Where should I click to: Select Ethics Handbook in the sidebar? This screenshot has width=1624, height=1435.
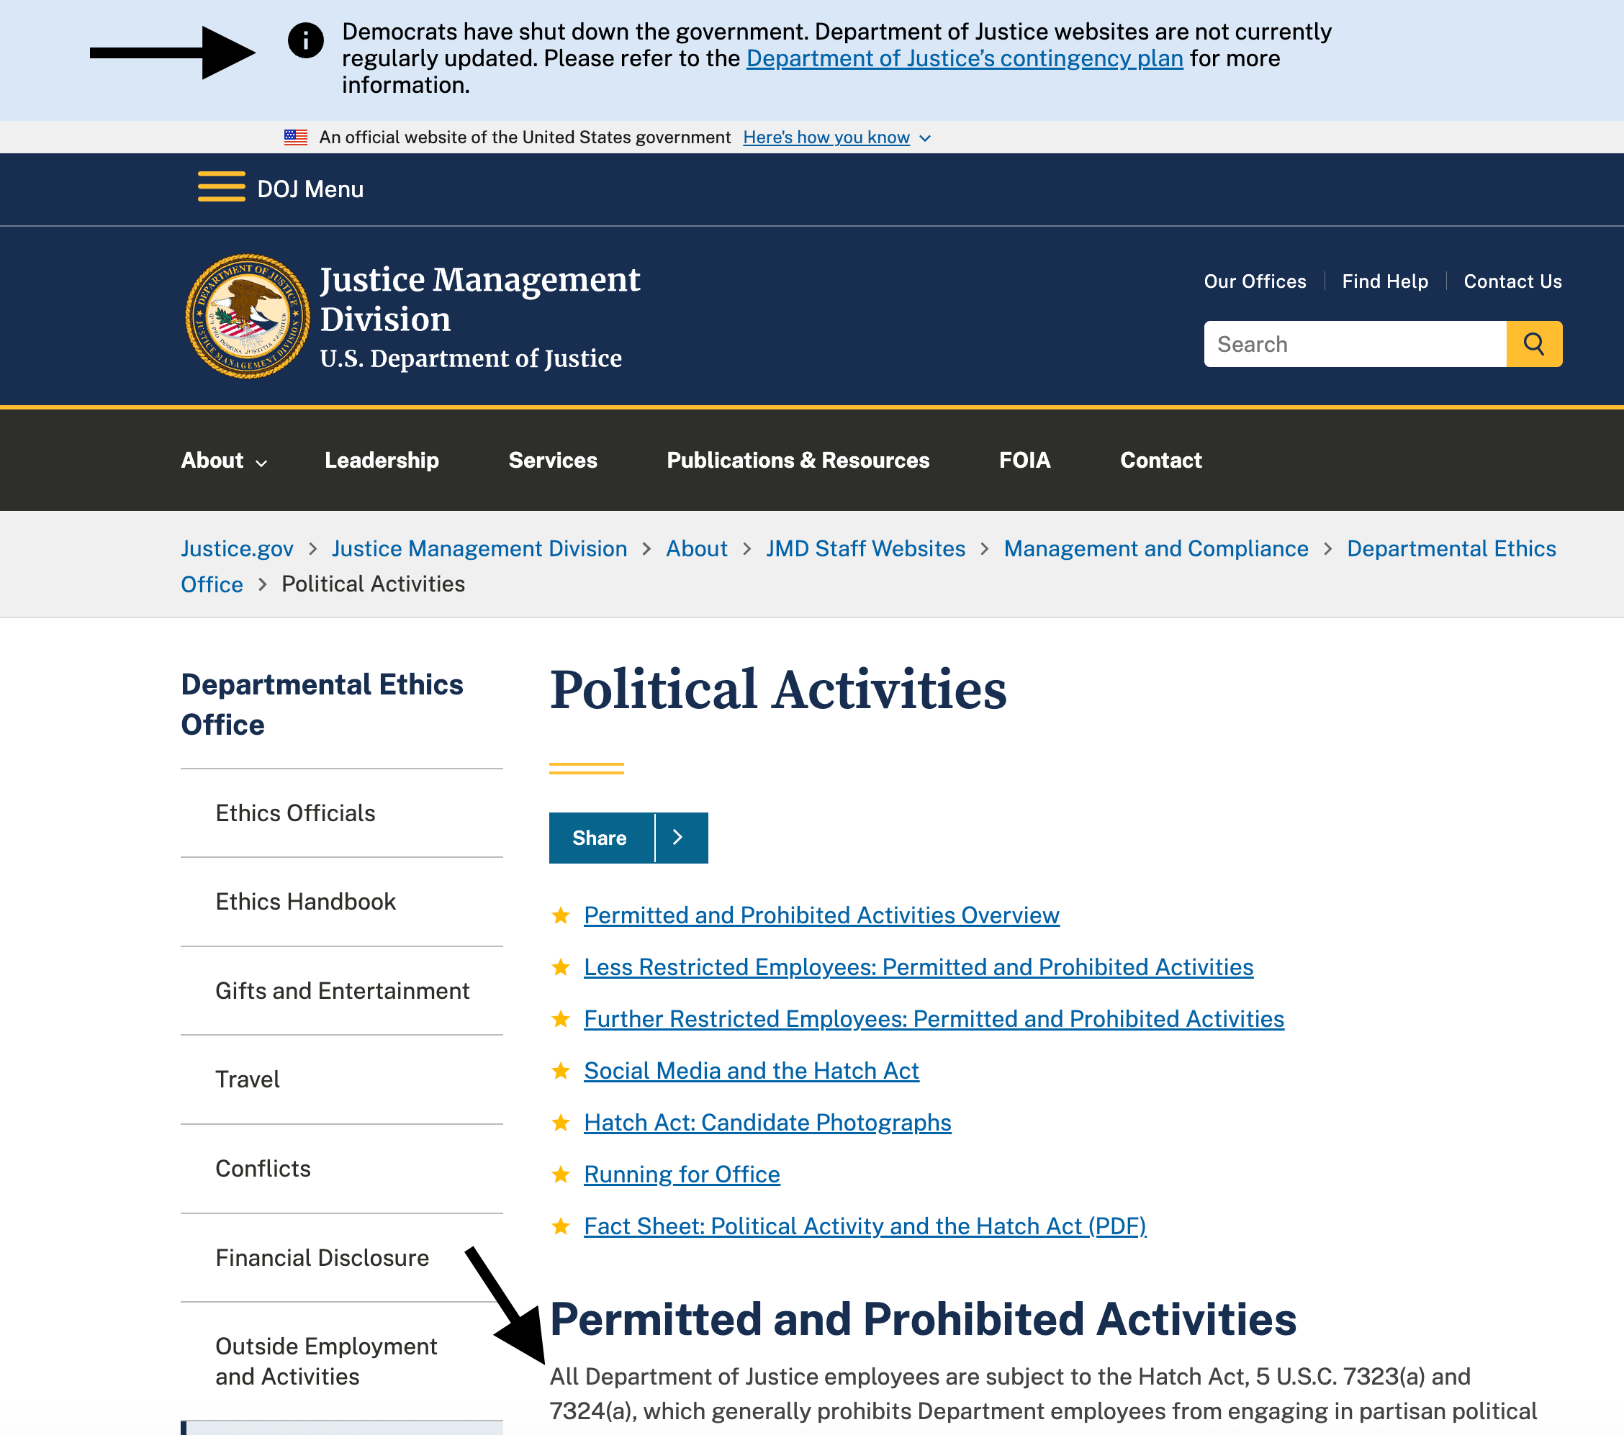[305, 901]
